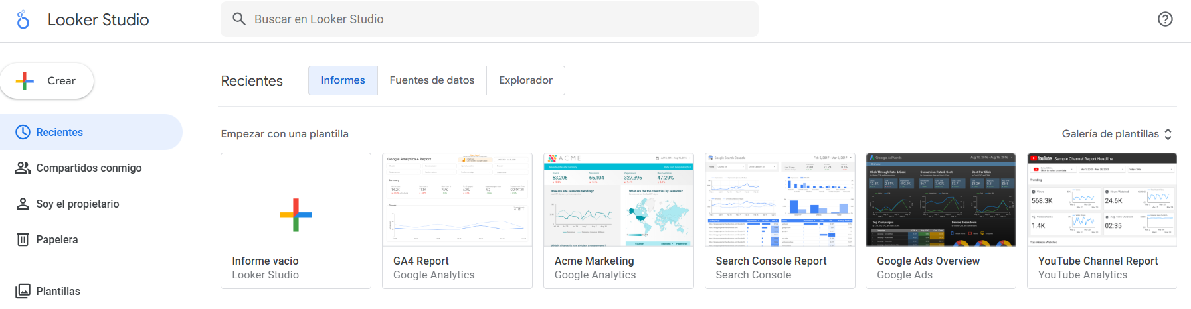1191x309 pixels.
Task: Click the plus icon in Informe vacío card
Action: [x=296, y=215]
